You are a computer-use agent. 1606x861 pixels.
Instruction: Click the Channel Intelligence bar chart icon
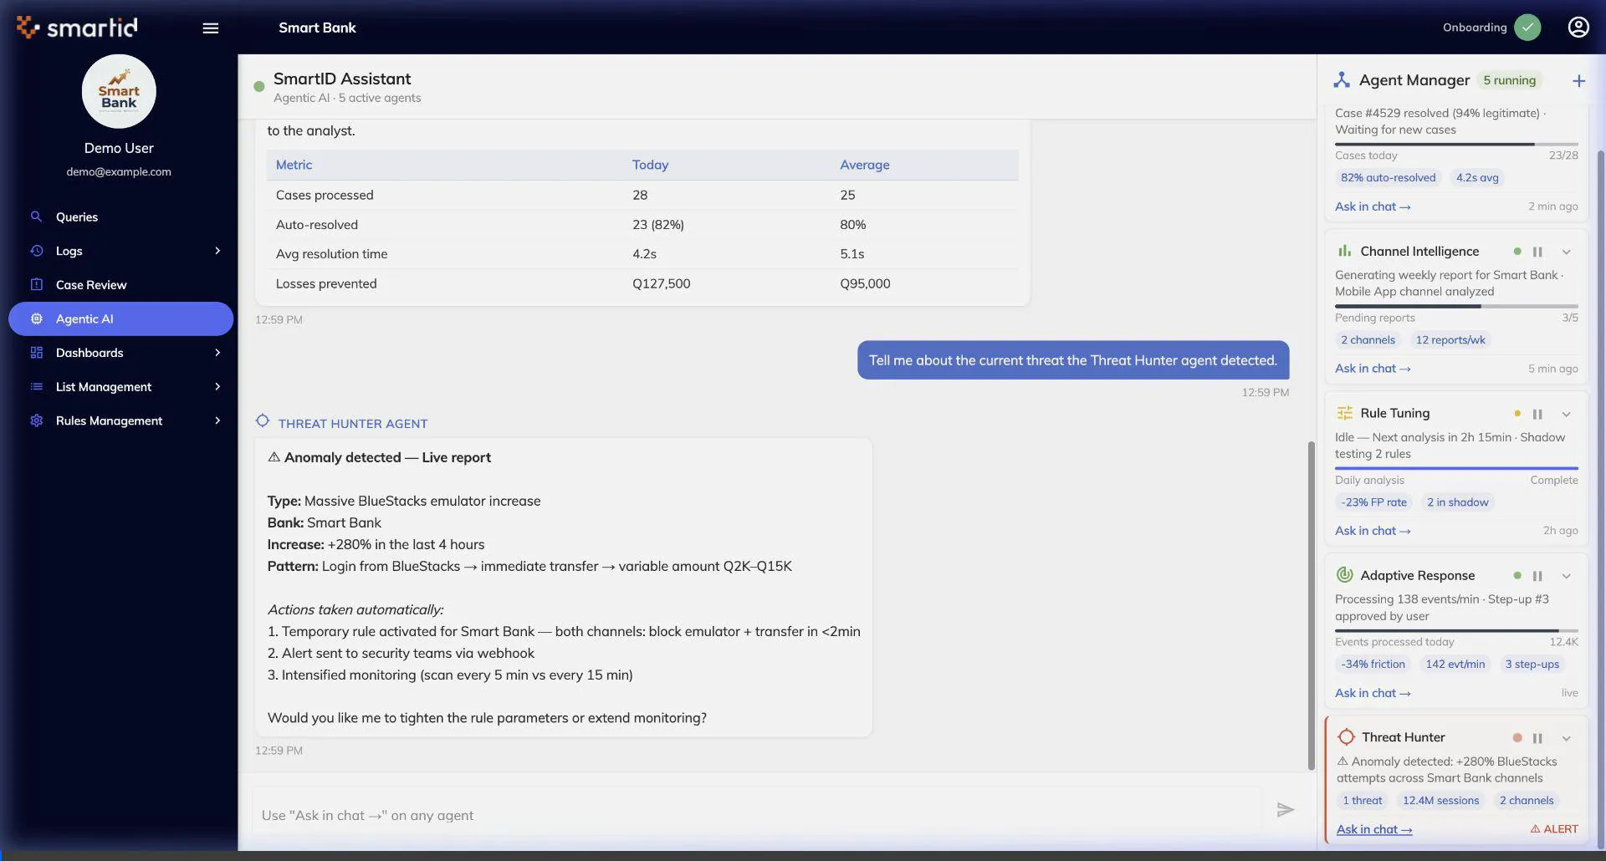[x=1344, y=251]
